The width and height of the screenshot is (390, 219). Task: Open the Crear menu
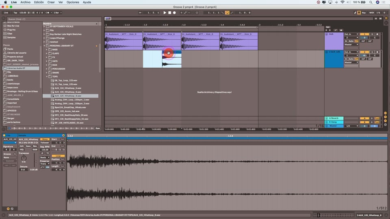coord(51,2)
